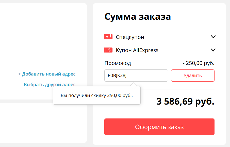Expand the Спецкупон chevron arrow

pos(213,37)
